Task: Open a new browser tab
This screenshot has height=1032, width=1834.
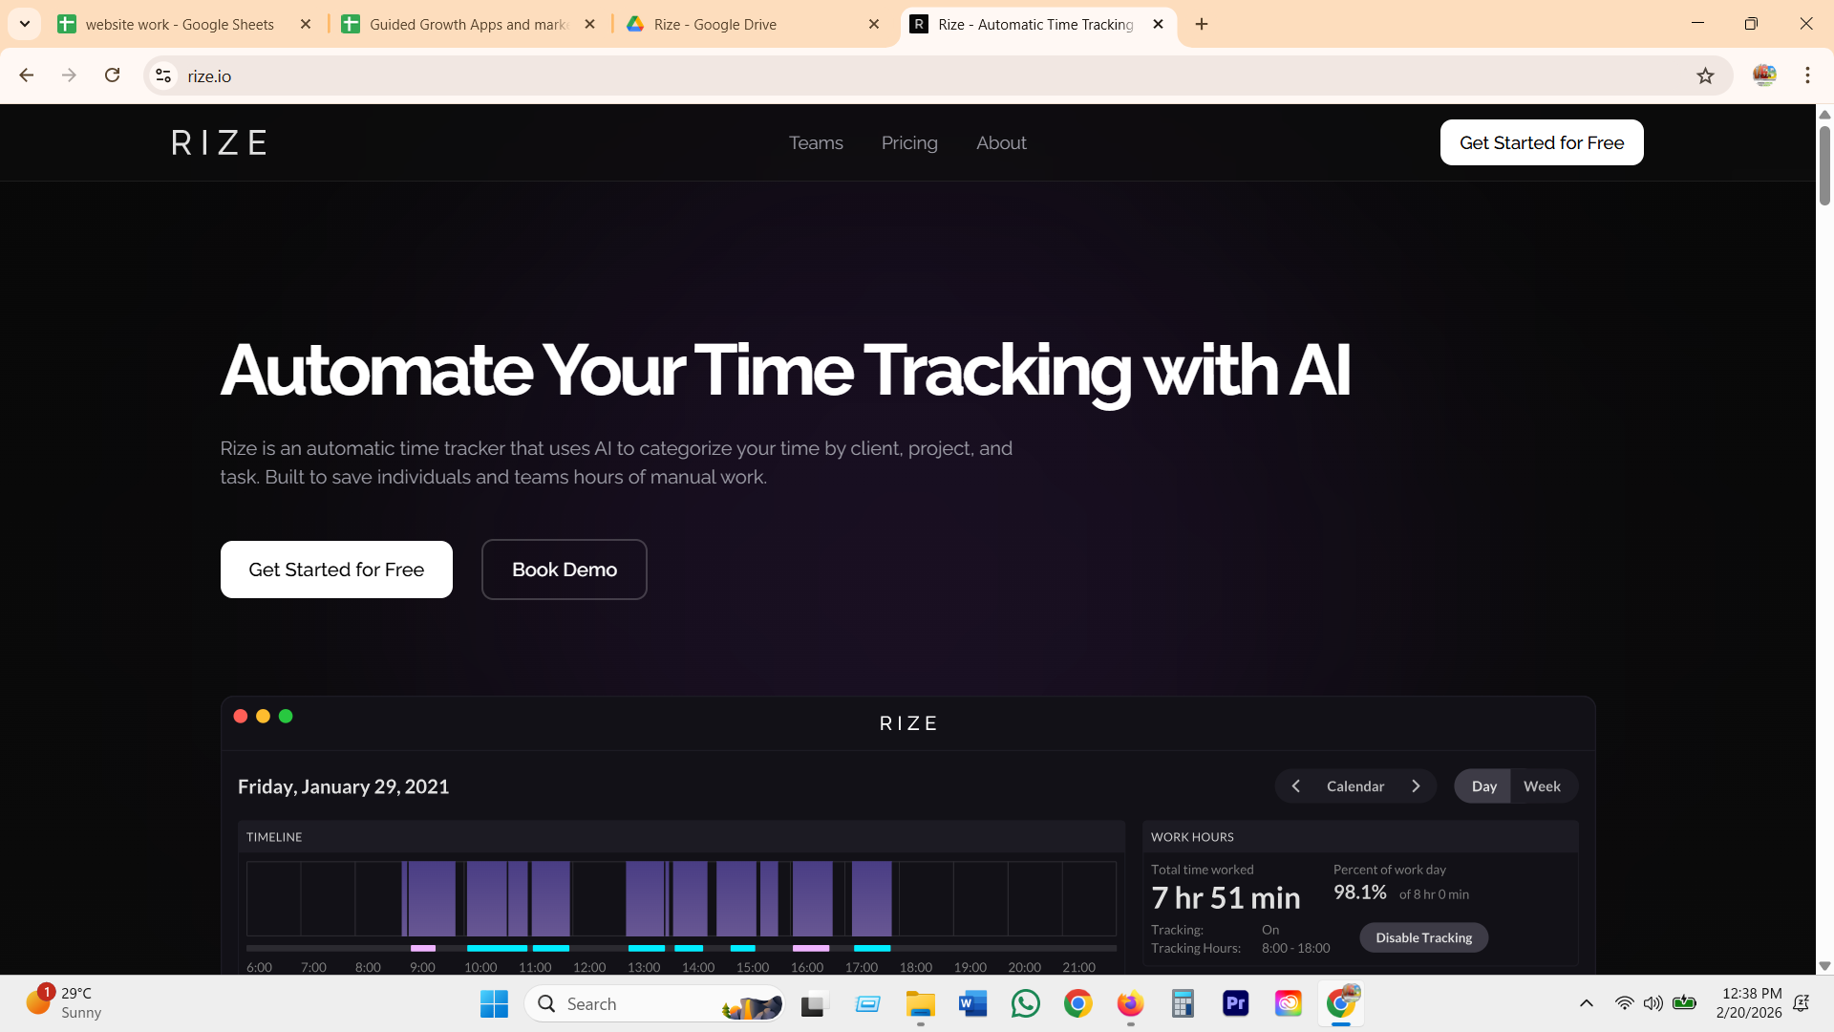Action: (1202, 24)
